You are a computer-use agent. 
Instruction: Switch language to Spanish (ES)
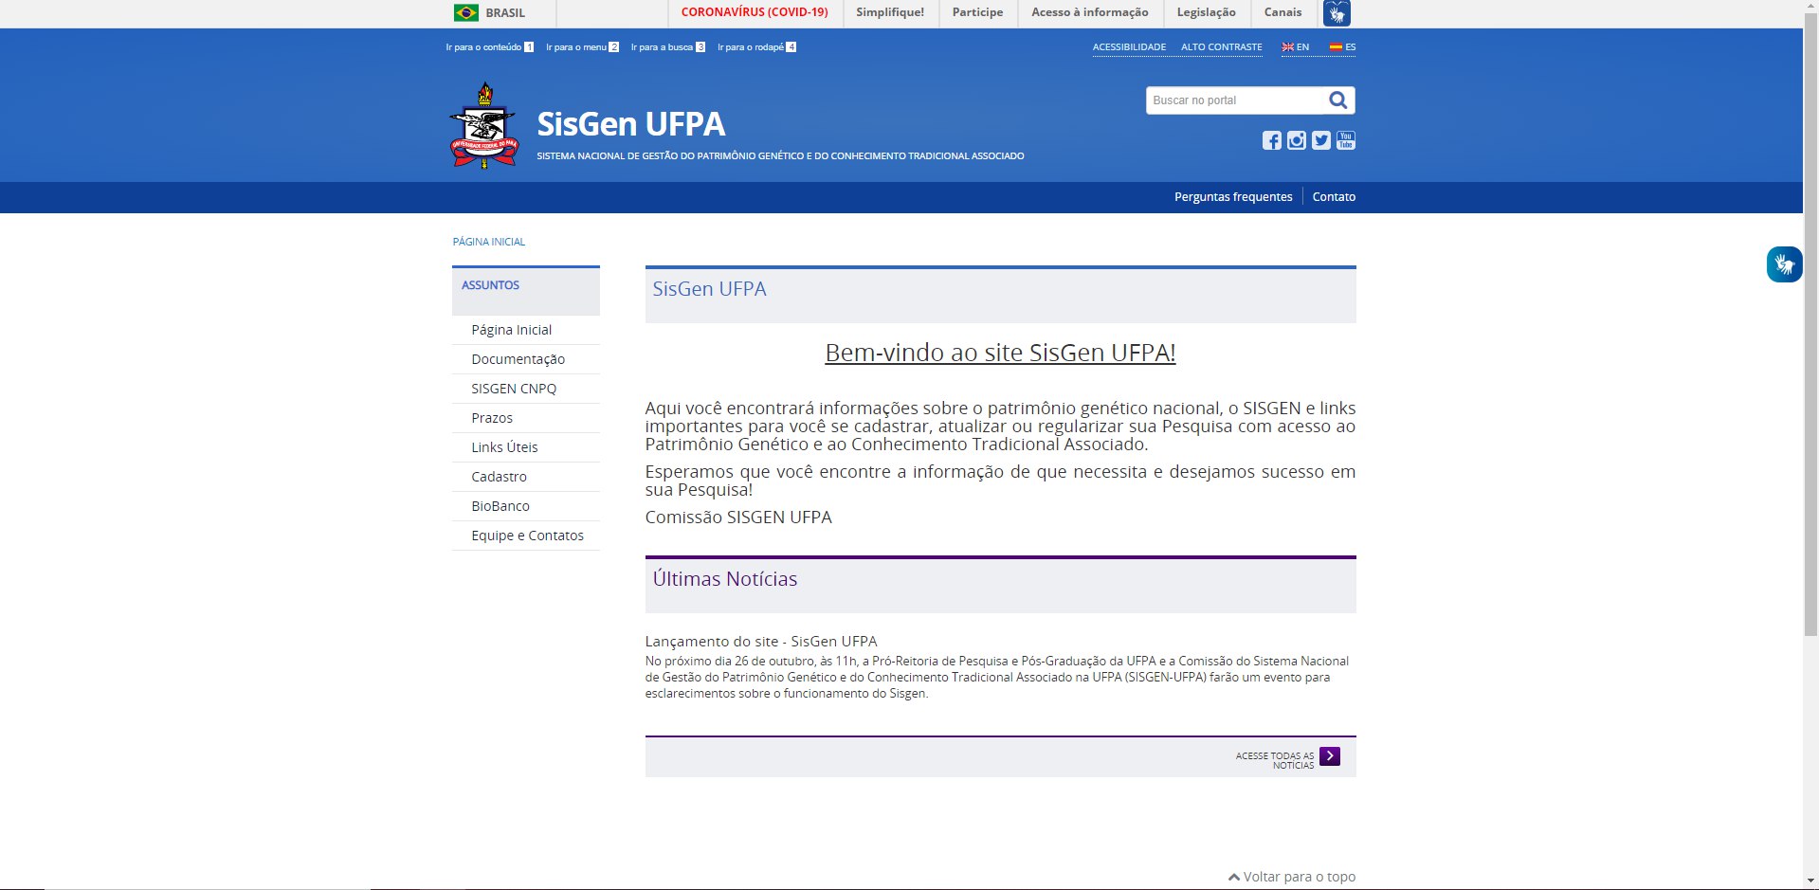[x=1342, y=47]
